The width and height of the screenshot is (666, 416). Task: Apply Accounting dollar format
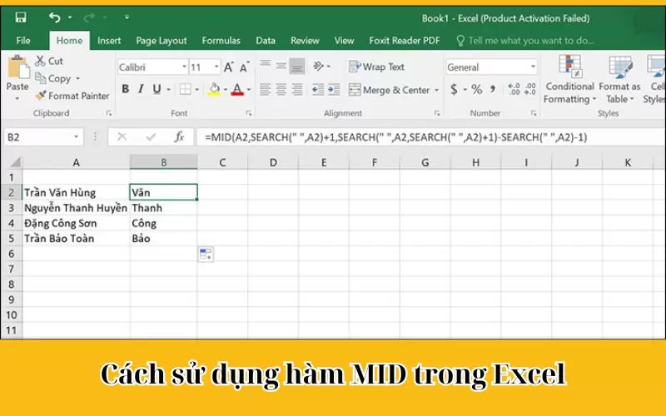tap(454, 90)
